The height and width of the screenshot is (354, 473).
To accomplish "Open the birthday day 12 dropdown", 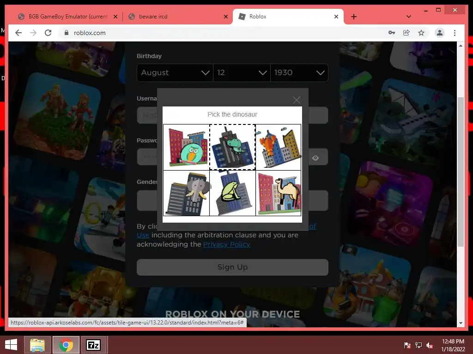I will (x=242, y=72).
